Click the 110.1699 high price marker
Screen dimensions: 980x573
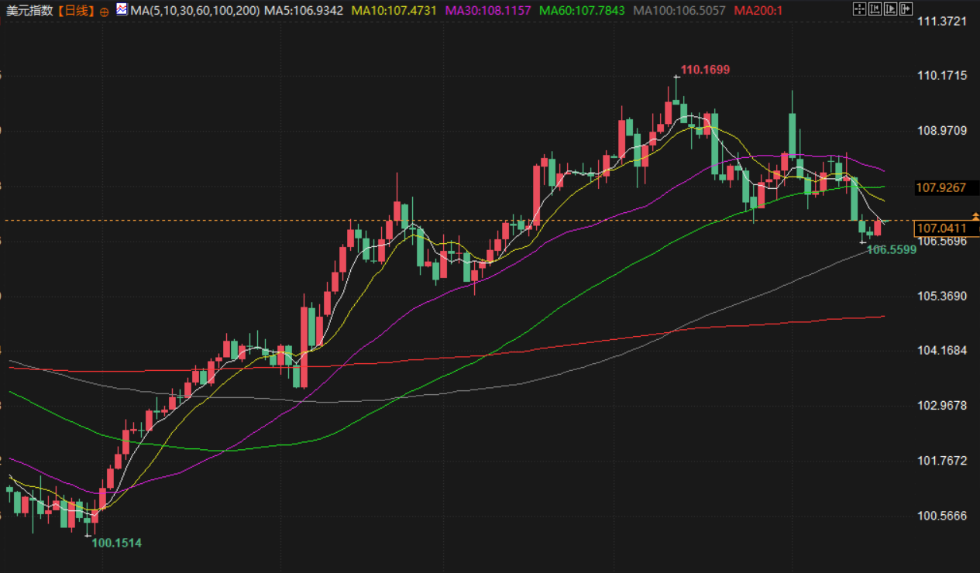pyautogui.click(x=705, y=70)
